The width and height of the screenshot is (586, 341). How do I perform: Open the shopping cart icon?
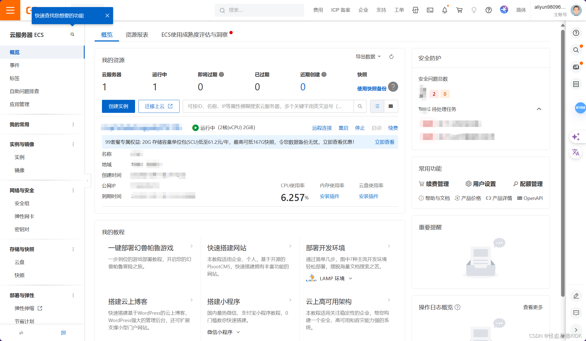click(459, 10)
